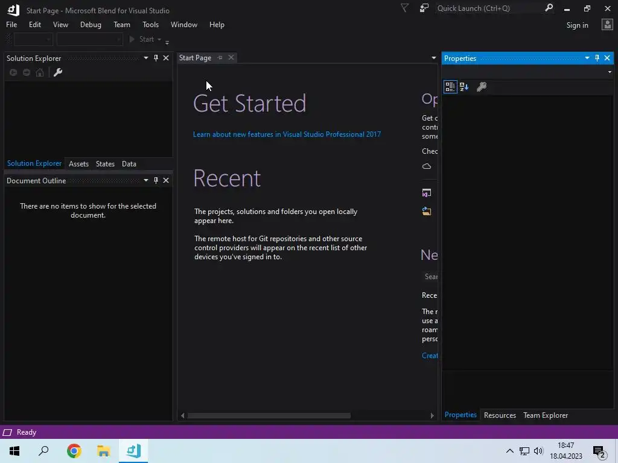Open the active documents list dropdown
The height and width of the screenshot is (463, 618).
pos(433,58)
